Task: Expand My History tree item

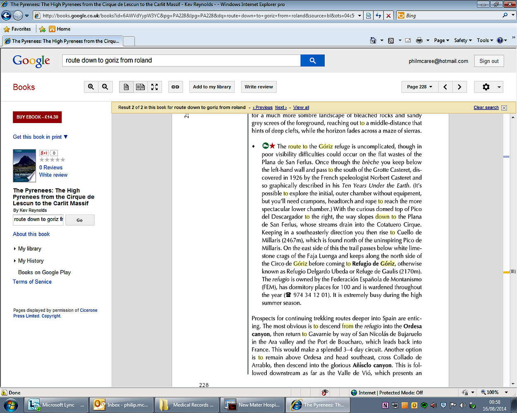Action: pos(29,261)
